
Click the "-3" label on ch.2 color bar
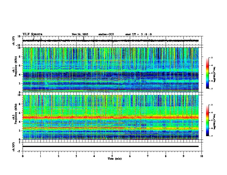(x=211, y=105)
